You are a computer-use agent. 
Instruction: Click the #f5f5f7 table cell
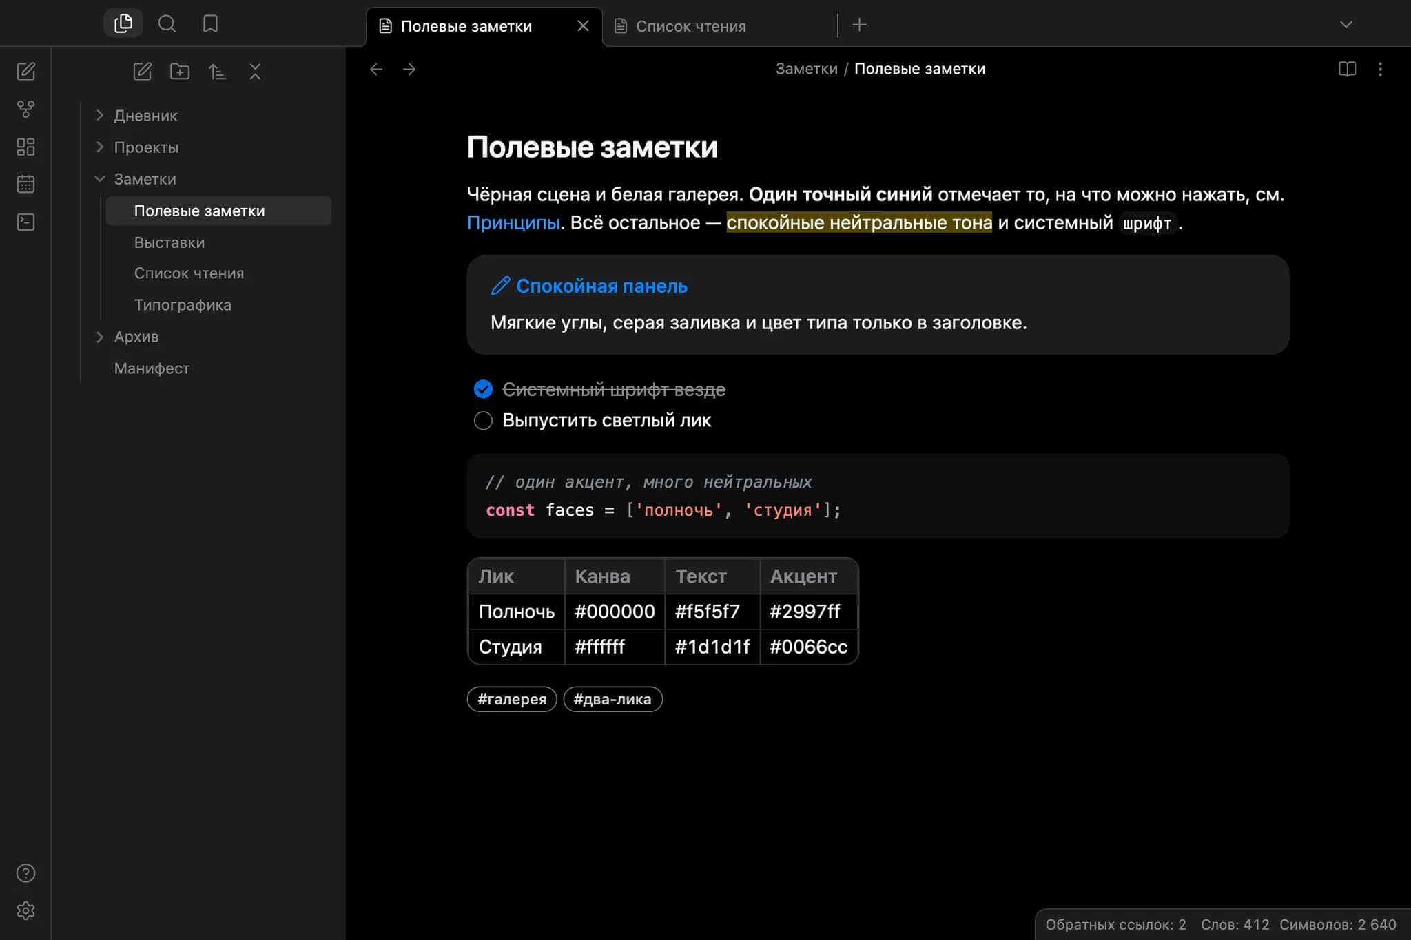712,612
